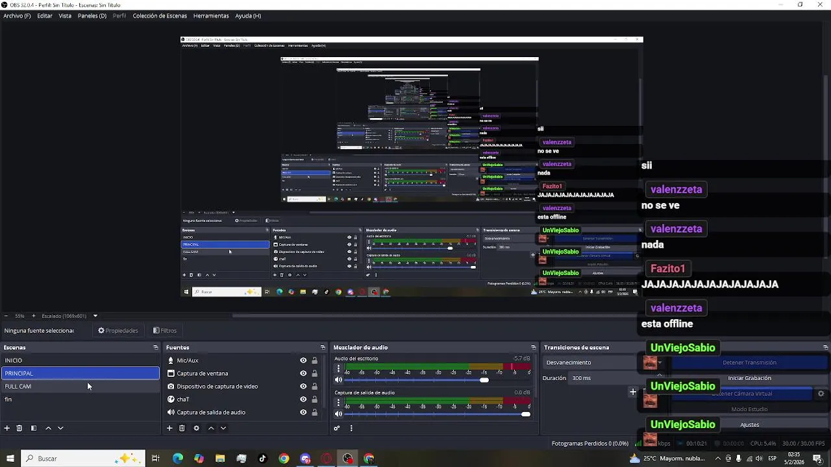Open source properties gear in the Fuentes toolbar
The height and width of the screenshot is (467, 831).
[x=196, y=428]
